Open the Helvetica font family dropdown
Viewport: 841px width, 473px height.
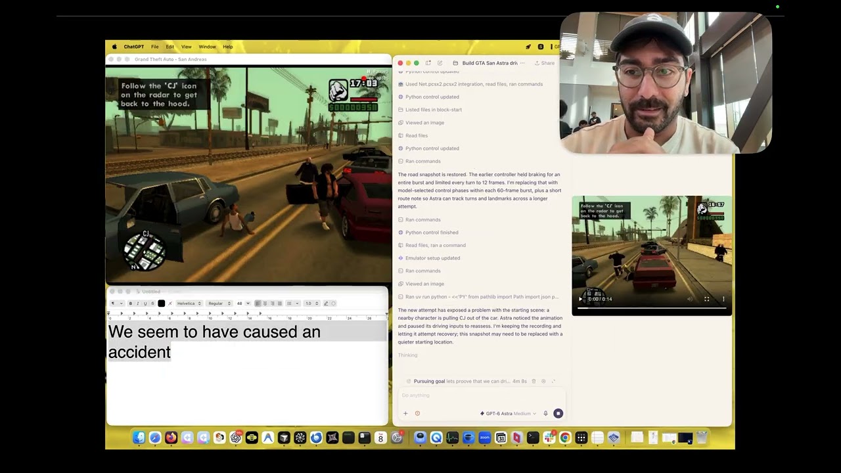click(189, 304)
